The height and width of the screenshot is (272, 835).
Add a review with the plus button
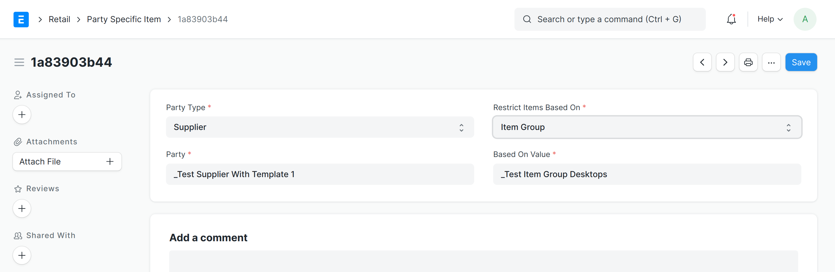(x=22, y=208)
